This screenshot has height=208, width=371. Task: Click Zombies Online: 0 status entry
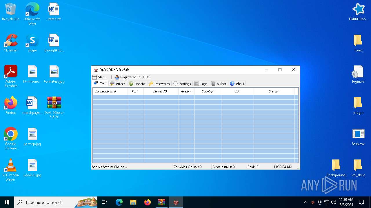pyautogui.click(x=188, y=167)
